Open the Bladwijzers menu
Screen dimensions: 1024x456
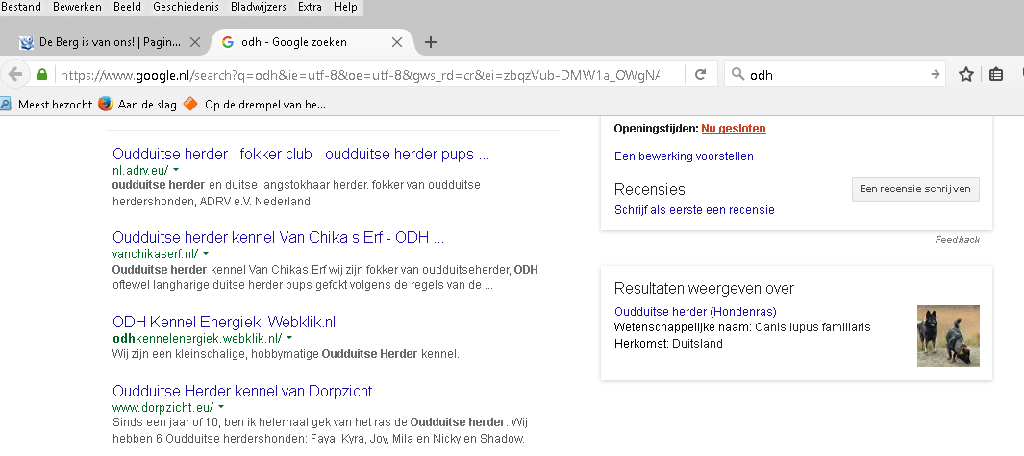(x=258, y=7)
